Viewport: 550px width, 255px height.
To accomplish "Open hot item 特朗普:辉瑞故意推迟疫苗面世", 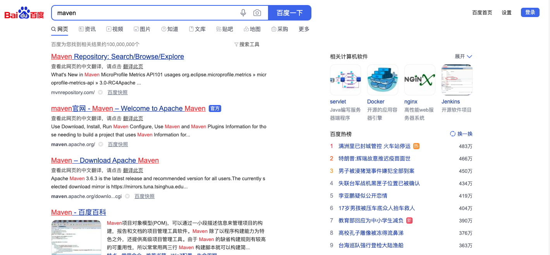I will coord(375,159).
